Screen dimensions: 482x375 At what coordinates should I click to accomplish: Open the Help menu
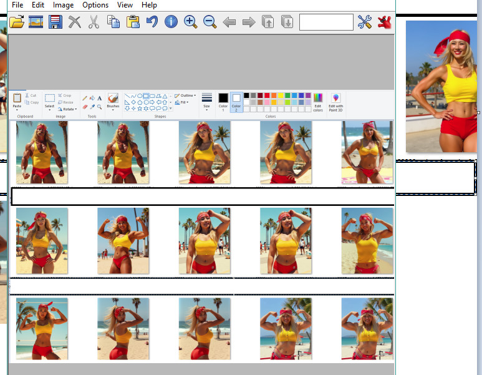pyautogui.click(x=149, y=5)
